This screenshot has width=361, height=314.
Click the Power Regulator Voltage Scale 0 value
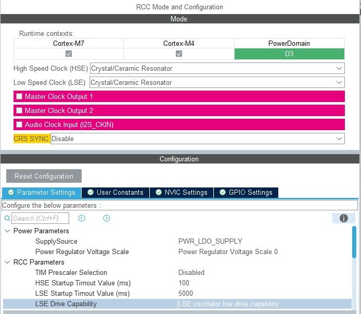228,252
